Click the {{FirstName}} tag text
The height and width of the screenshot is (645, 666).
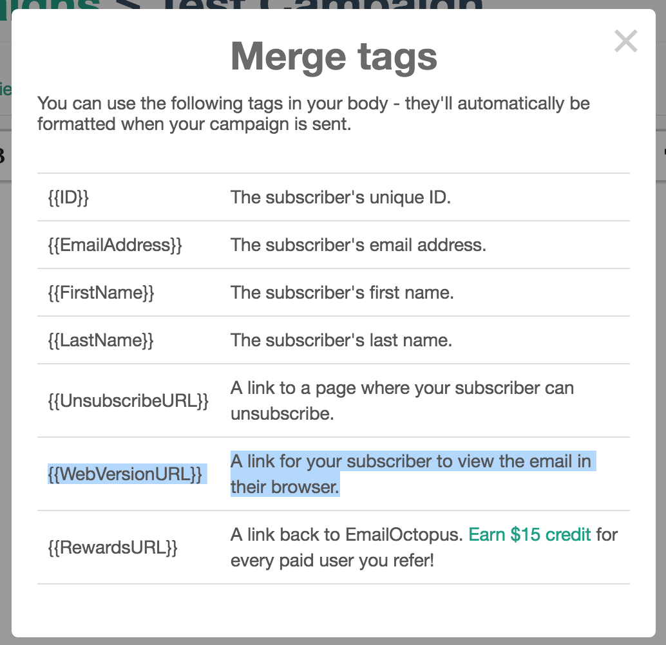pyautogui.click(x=101, y=293)
